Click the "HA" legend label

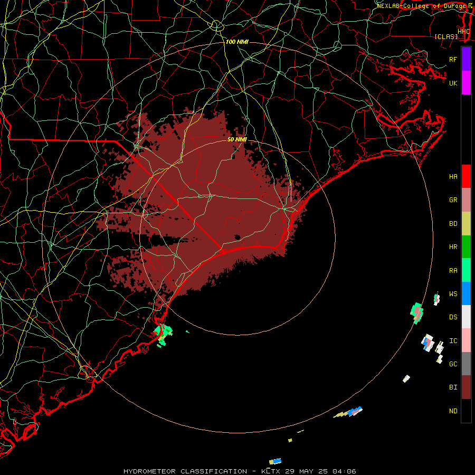[453, 177]
